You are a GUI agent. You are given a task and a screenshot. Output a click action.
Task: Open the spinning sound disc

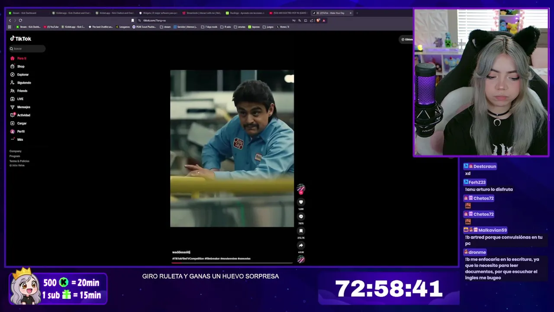(301, 259)
